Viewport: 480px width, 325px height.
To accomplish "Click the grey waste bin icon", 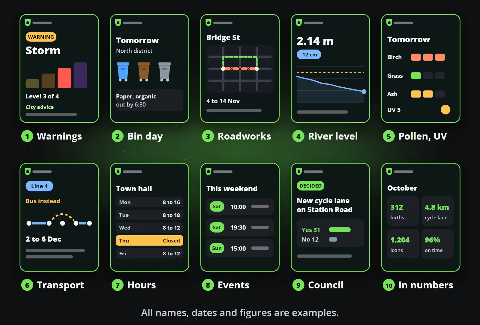I will pos(164,72).
